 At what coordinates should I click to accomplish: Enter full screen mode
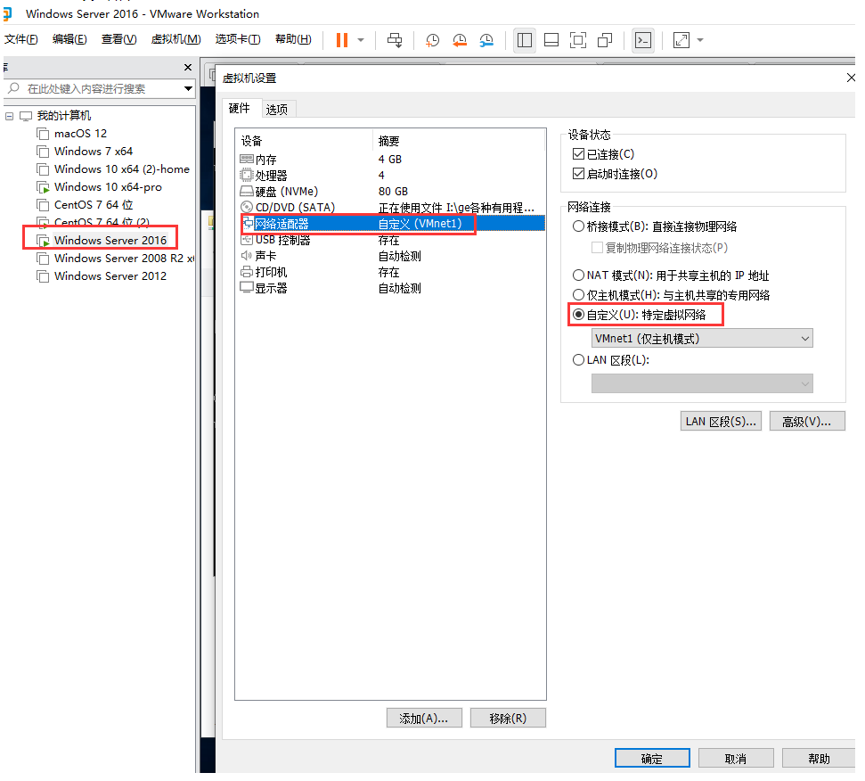coord(577,40)
